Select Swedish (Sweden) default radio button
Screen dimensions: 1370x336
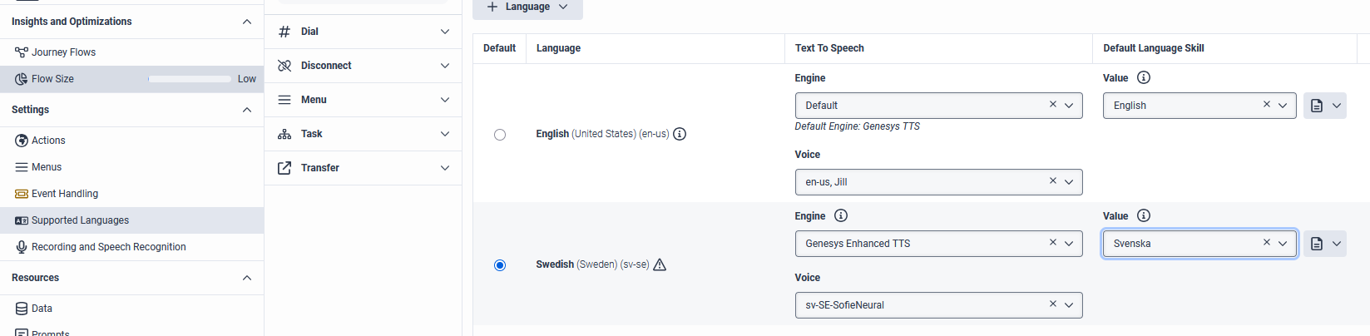500,265
